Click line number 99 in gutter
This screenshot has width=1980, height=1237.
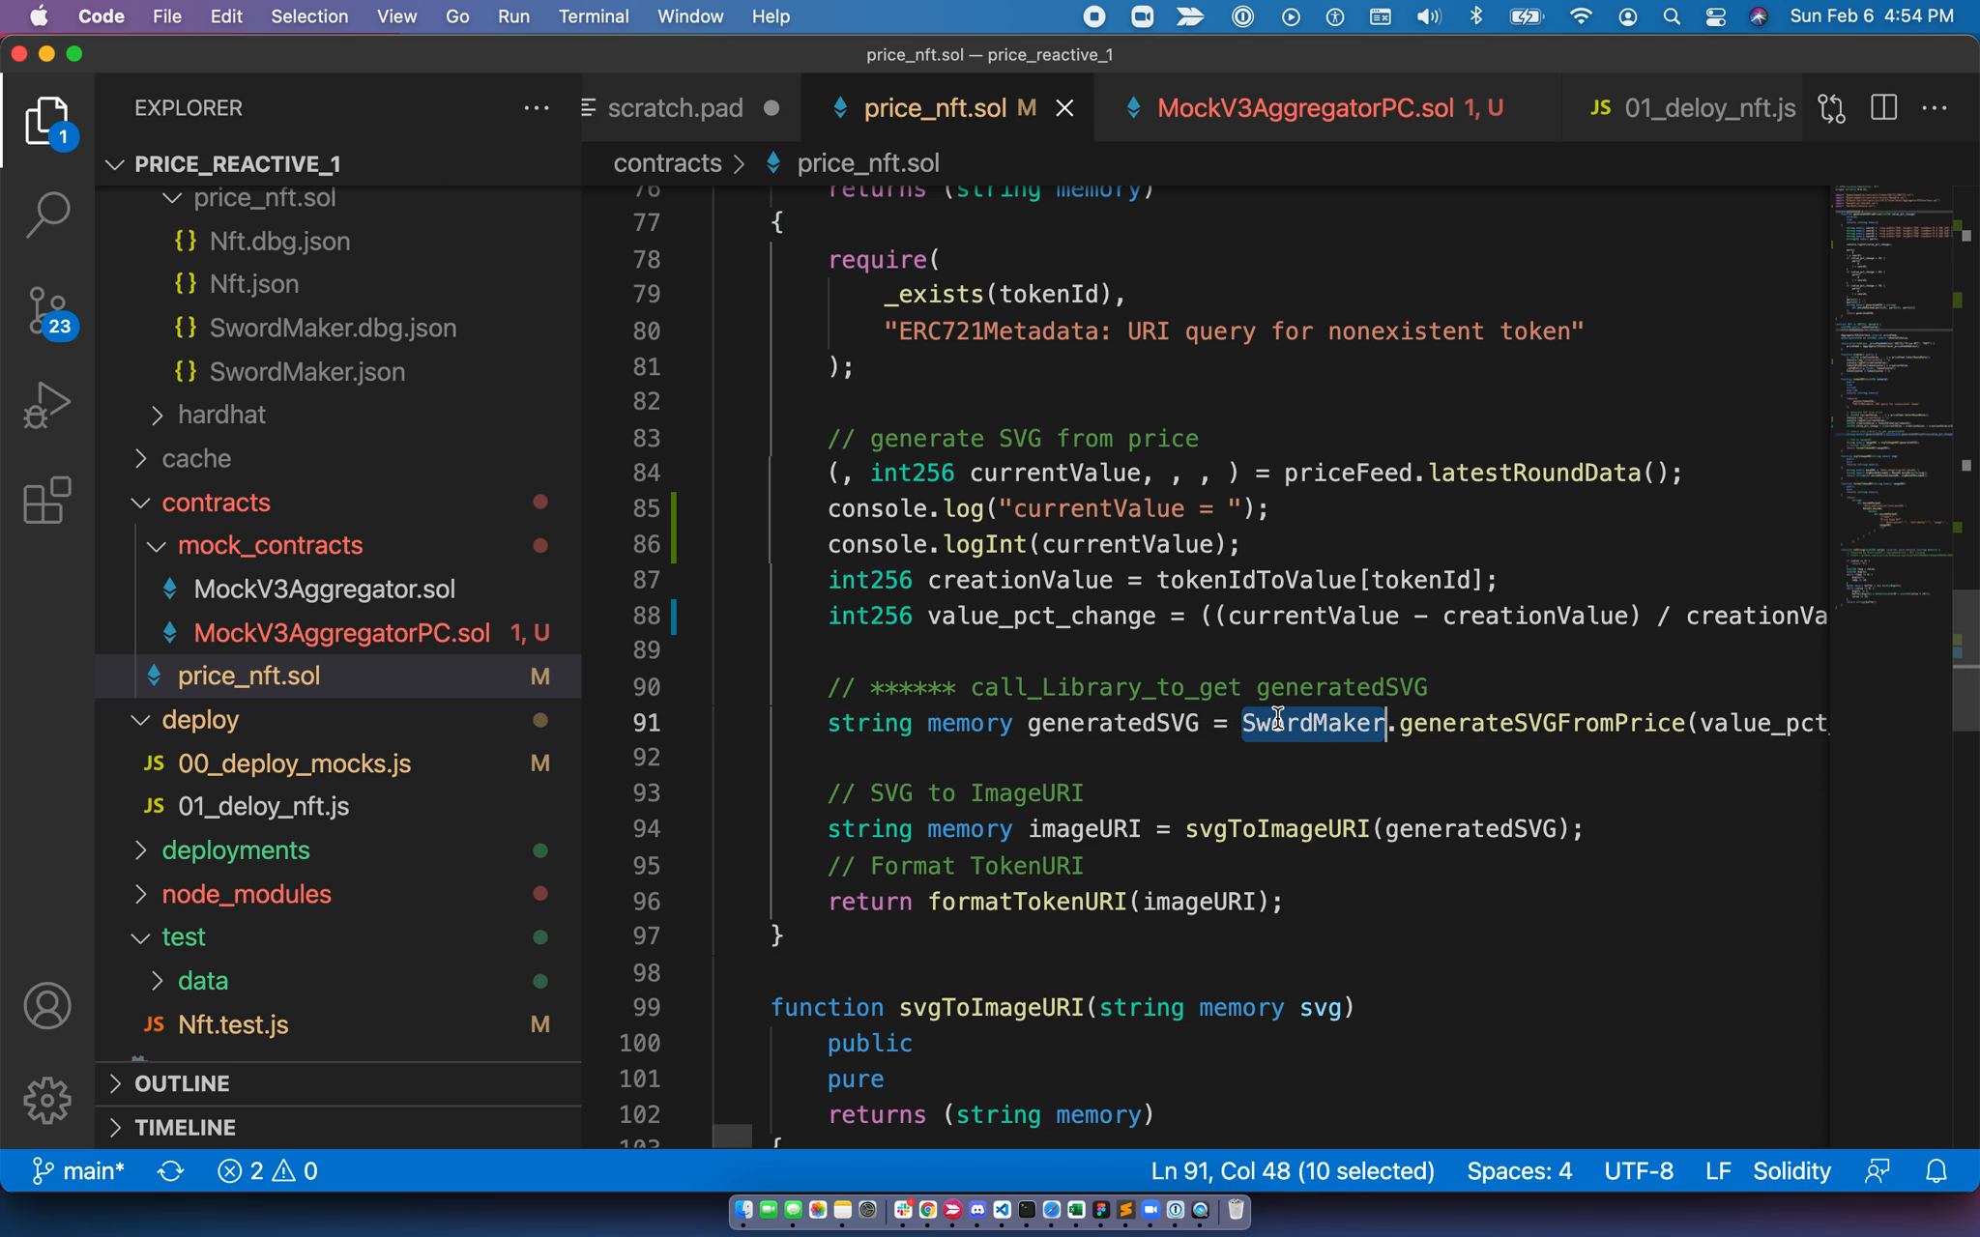coord(647,1008)
